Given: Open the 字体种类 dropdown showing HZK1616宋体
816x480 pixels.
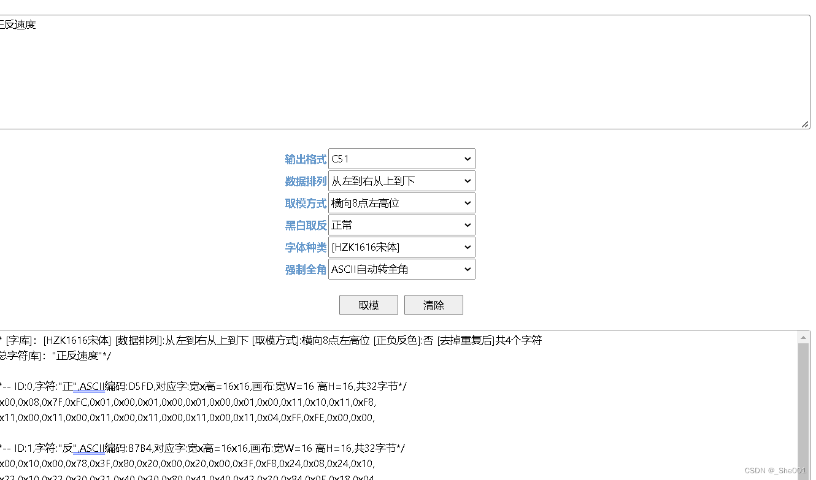Looking at the screenshot, I should pyautogui.click(x=402, y=247).
